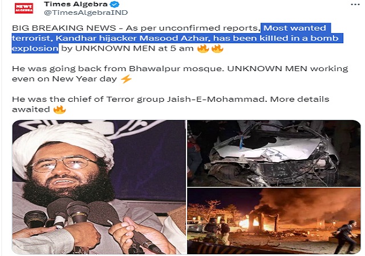Click the running man in fire photo
365x256 pixels.
pos(346,237)
